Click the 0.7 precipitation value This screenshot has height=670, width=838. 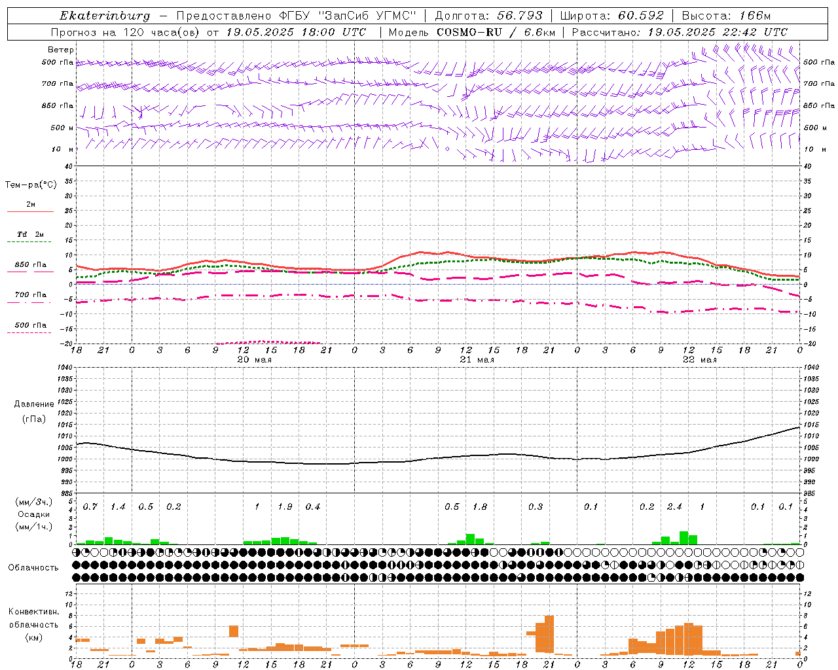pos(90,507)
